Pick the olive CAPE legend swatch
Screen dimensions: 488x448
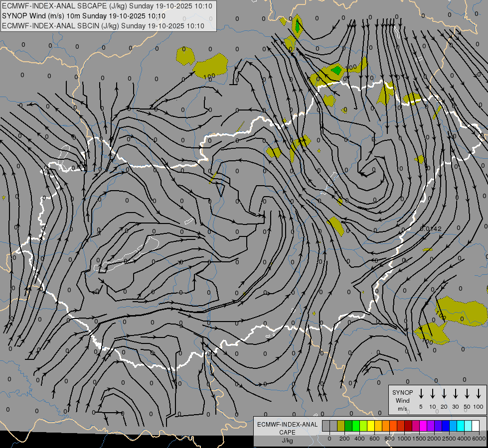[x=341, y=426]
